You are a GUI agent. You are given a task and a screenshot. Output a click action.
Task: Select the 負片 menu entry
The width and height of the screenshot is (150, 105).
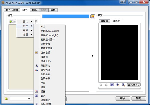(x=43, y=96)
